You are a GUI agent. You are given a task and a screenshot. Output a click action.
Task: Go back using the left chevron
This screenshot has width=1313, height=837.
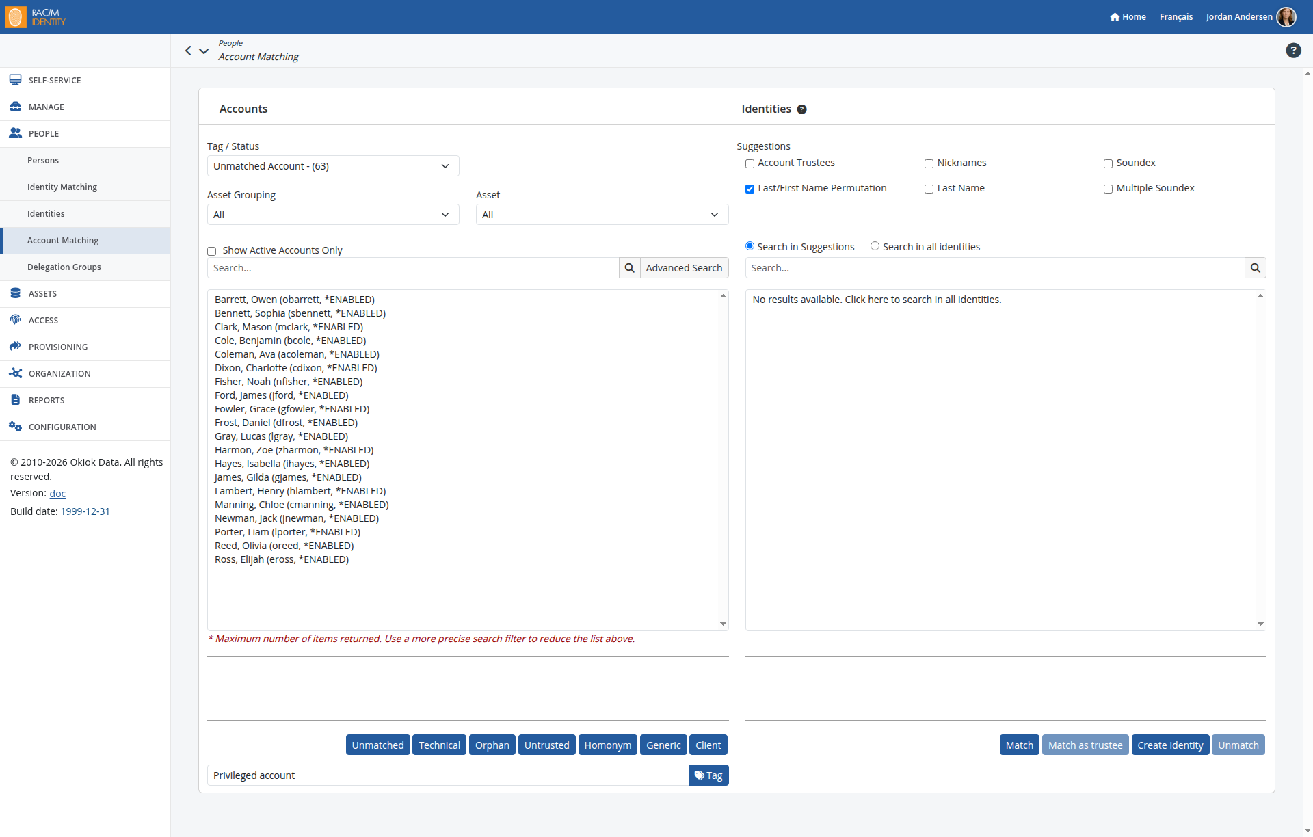point(188,51)
